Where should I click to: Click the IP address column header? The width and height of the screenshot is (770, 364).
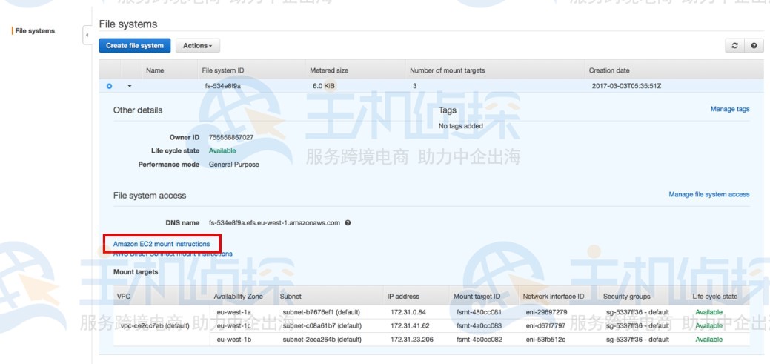[403, 297]
